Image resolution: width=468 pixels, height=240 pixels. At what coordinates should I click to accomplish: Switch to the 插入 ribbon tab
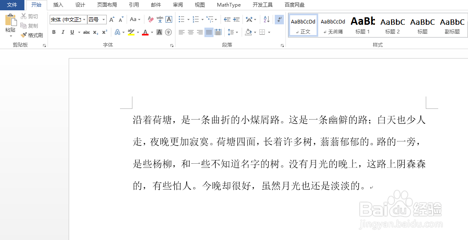pyautogui.click(x=58, y=5)
